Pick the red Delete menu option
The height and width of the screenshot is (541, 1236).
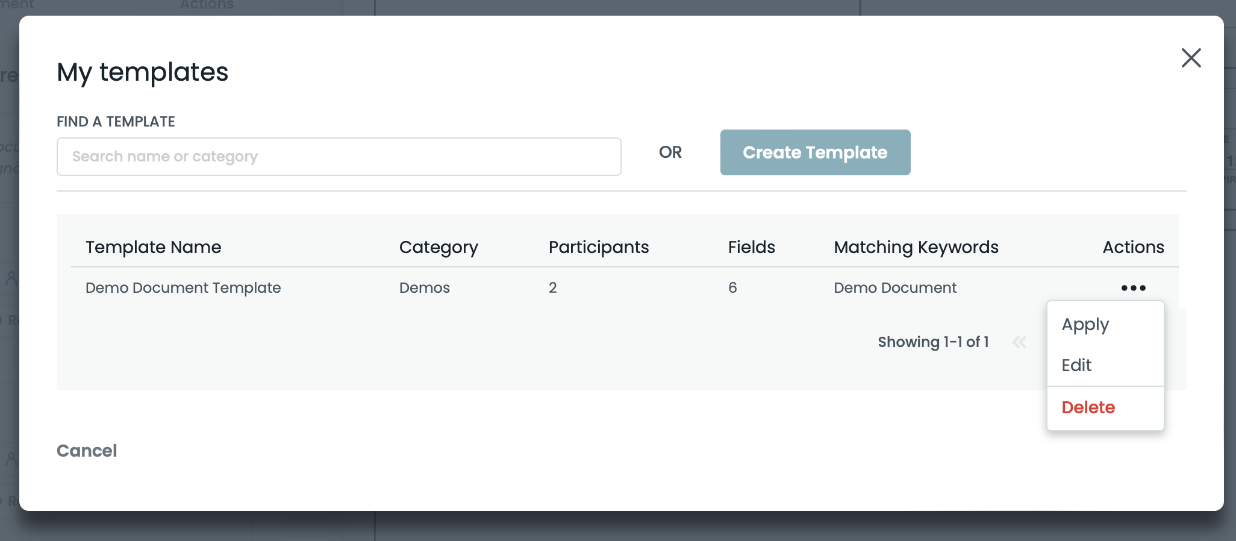pyautogui.click(x=1088, y=407)
